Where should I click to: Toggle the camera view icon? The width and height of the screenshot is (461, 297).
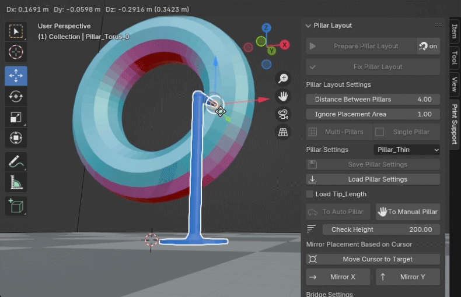[283, 114]
